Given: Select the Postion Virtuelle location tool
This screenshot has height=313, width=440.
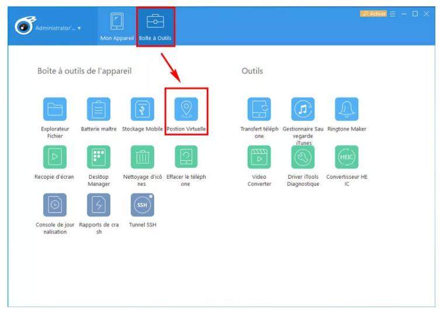Looking at the screenshot, I should tap(186, 109).
